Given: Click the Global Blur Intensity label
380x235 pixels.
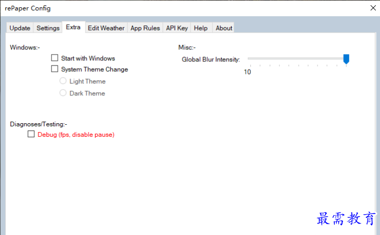Looking at the screenshot, I should click(211, 60).
